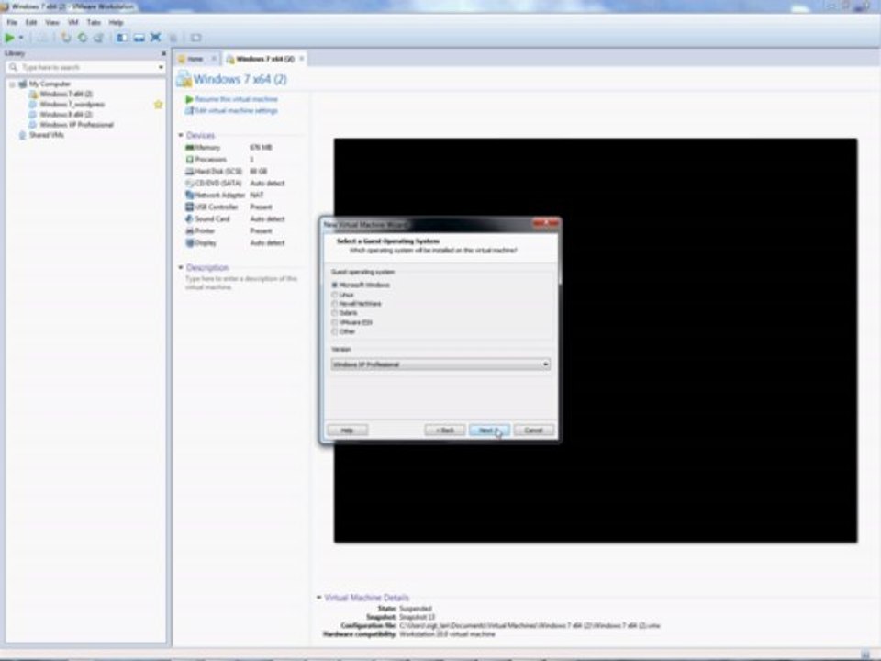881x661 pixels.
Task: Select Windows XP Professional in library tree
Action: click(x=76, y=124)
